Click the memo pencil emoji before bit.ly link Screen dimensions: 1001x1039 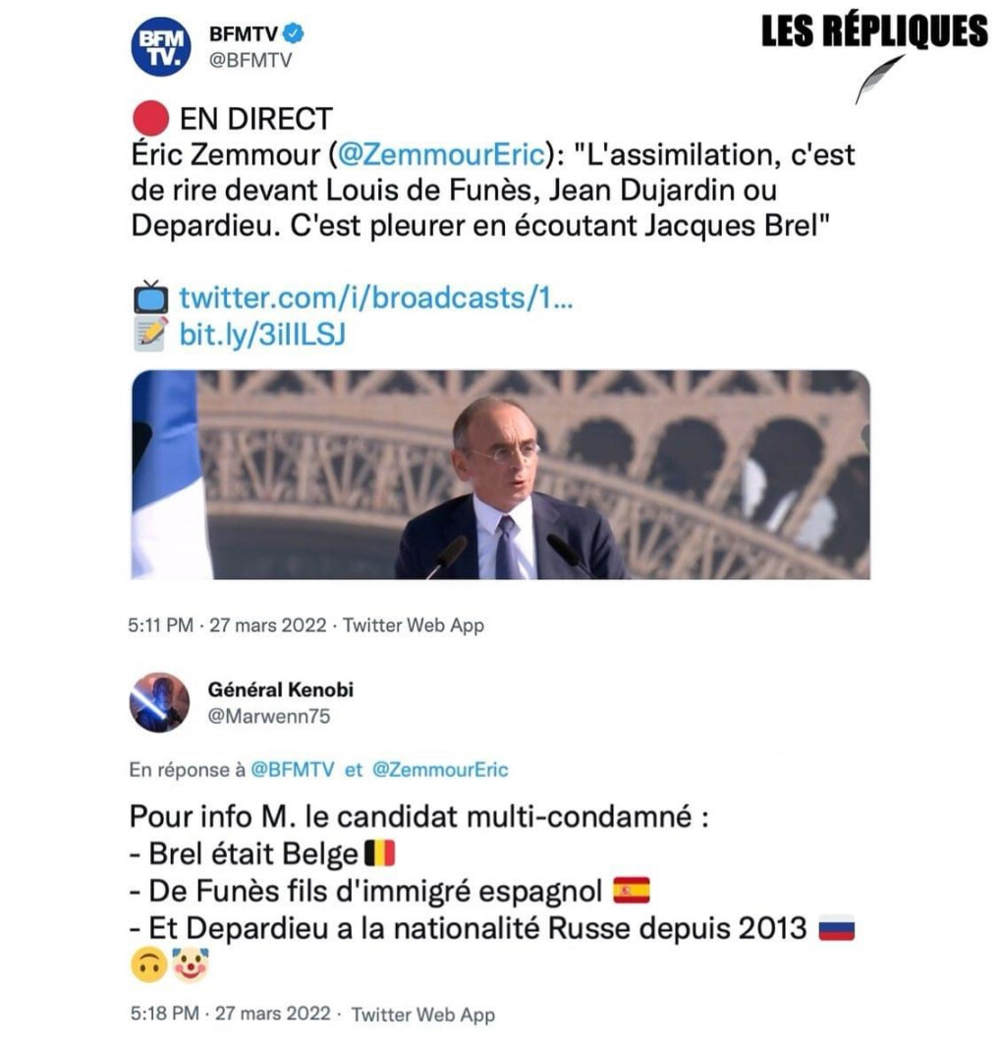[150, 333]
